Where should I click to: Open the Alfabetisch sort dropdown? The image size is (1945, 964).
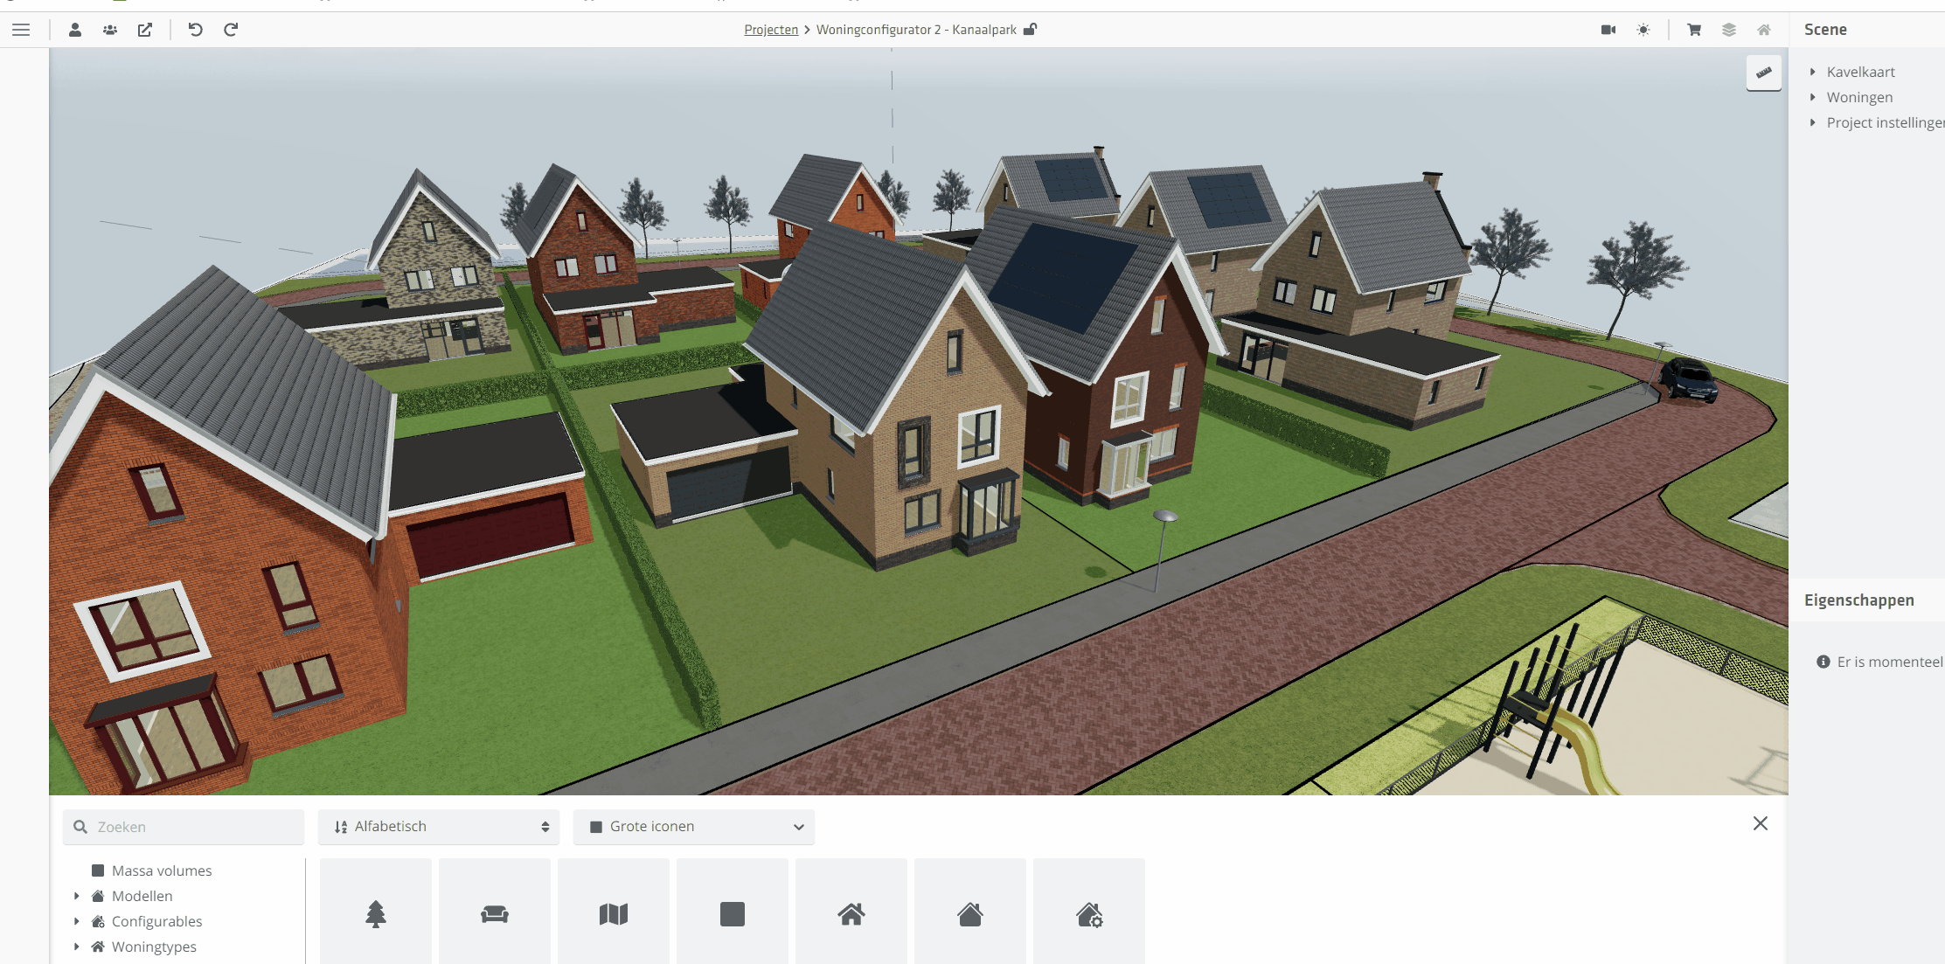[x=439, y=827]
